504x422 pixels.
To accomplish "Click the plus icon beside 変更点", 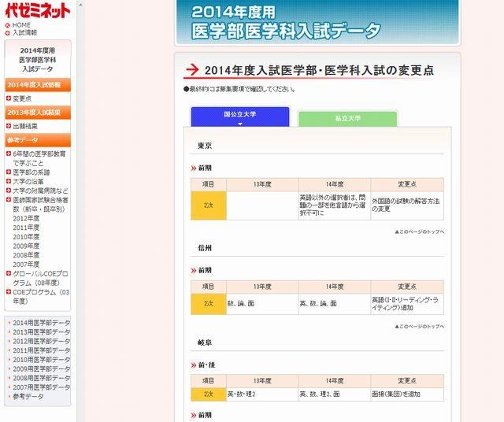I will 9,98.
